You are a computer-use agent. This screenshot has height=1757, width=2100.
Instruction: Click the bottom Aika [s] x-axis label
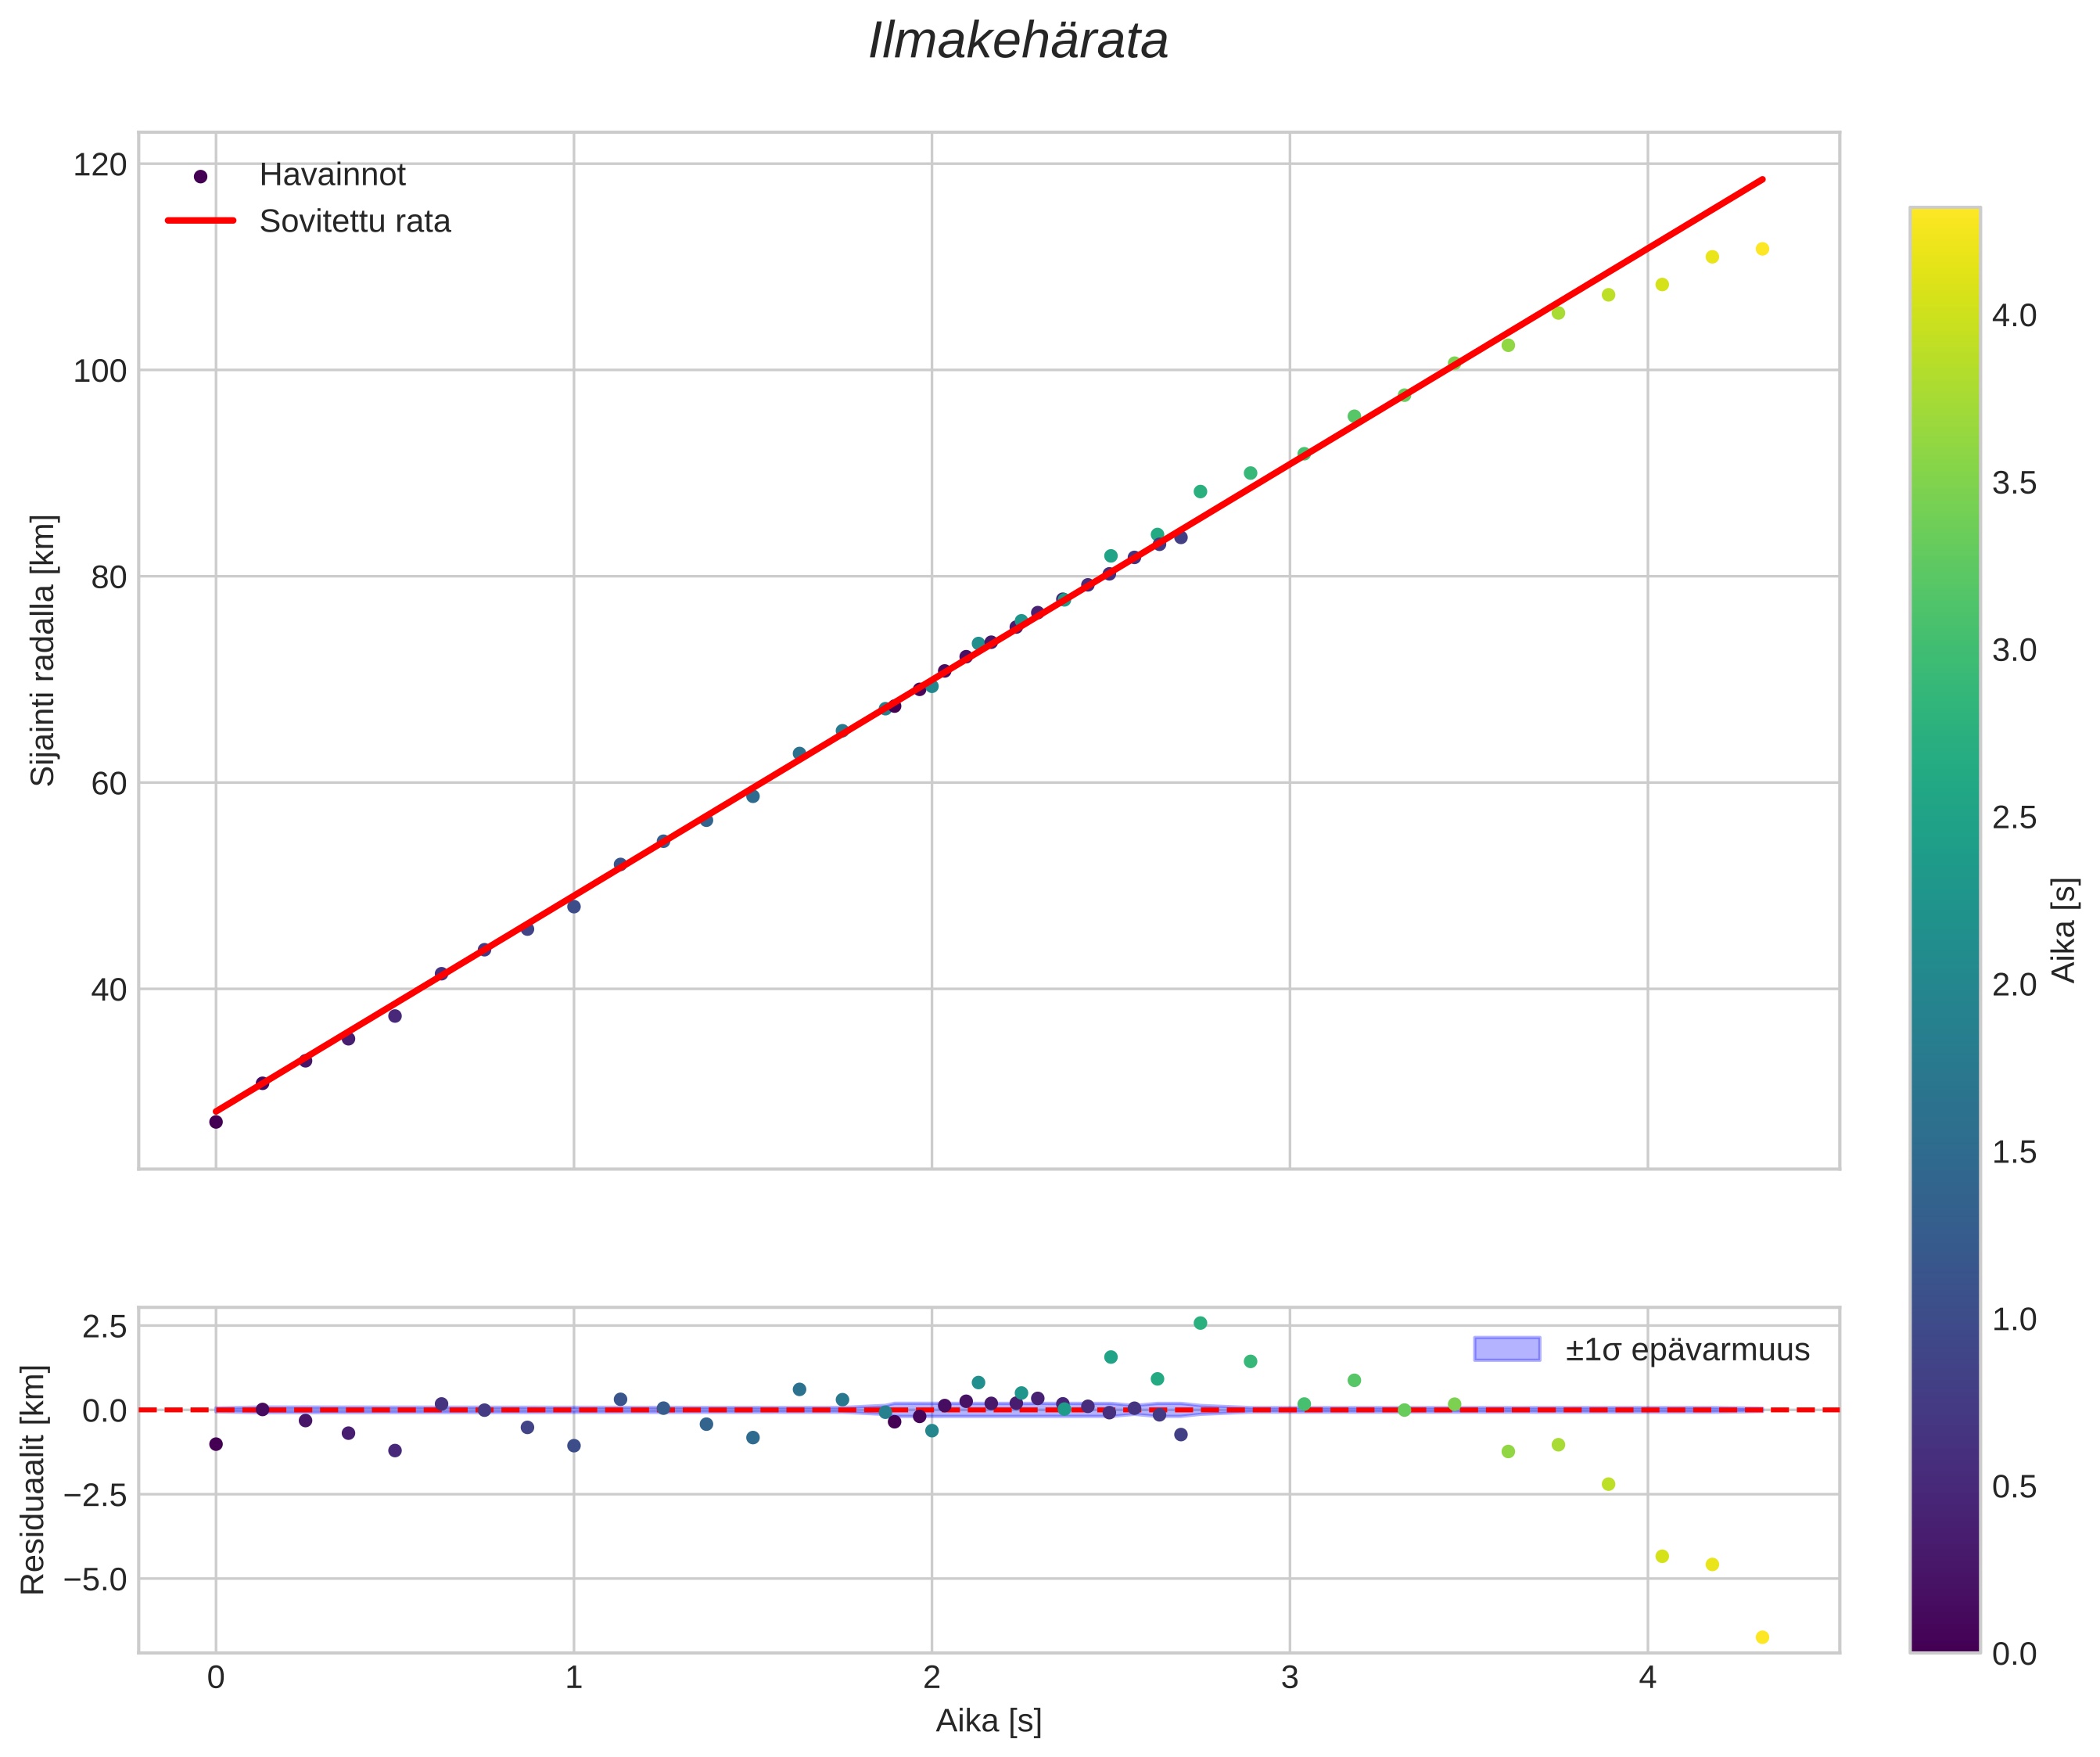988,1721
